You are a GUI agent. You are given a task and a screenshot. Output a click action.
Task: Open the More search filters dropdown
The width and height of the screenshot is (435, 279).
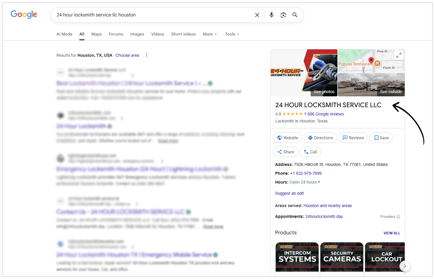coord(210,34)
